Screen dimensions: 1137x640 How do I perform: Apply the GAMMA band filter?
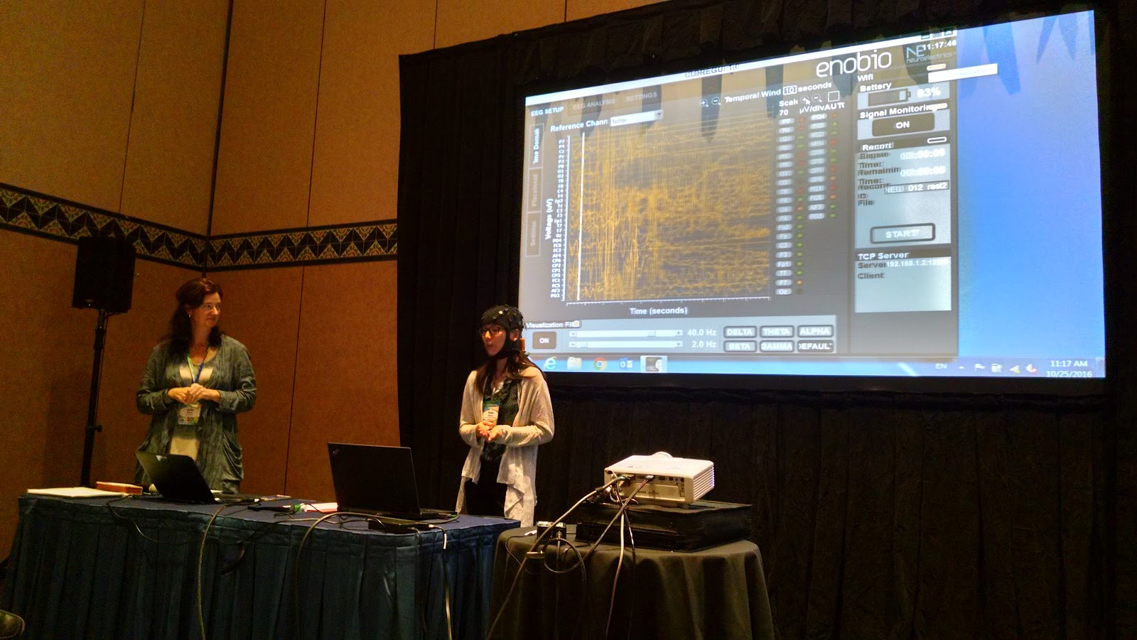[777, 346]
